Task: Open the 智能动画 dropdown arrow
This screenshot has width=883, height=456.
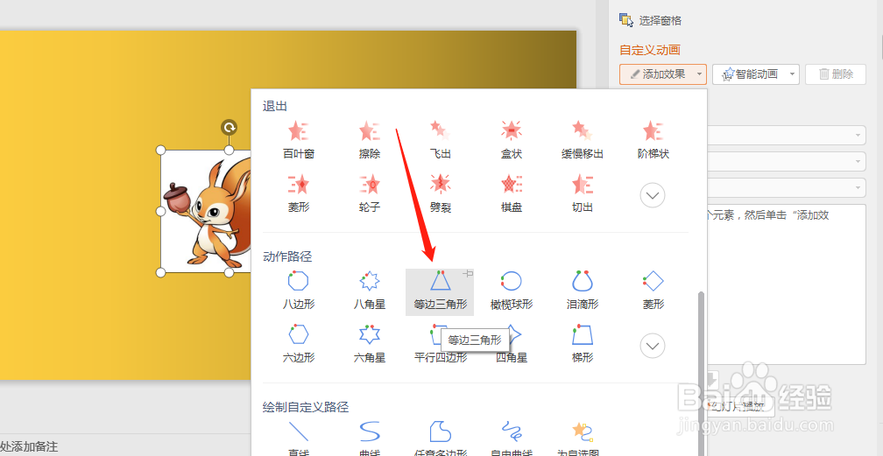Action: point(792,74)
